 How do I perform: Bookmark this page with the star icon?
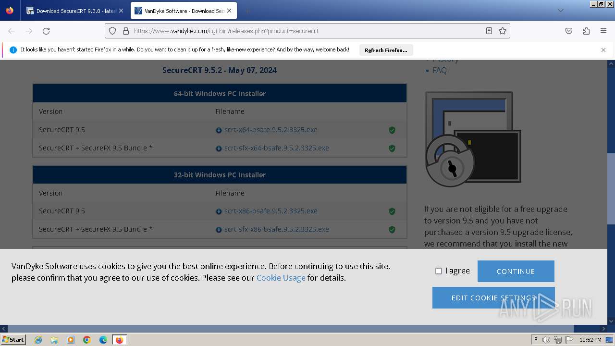pos(503,31)
